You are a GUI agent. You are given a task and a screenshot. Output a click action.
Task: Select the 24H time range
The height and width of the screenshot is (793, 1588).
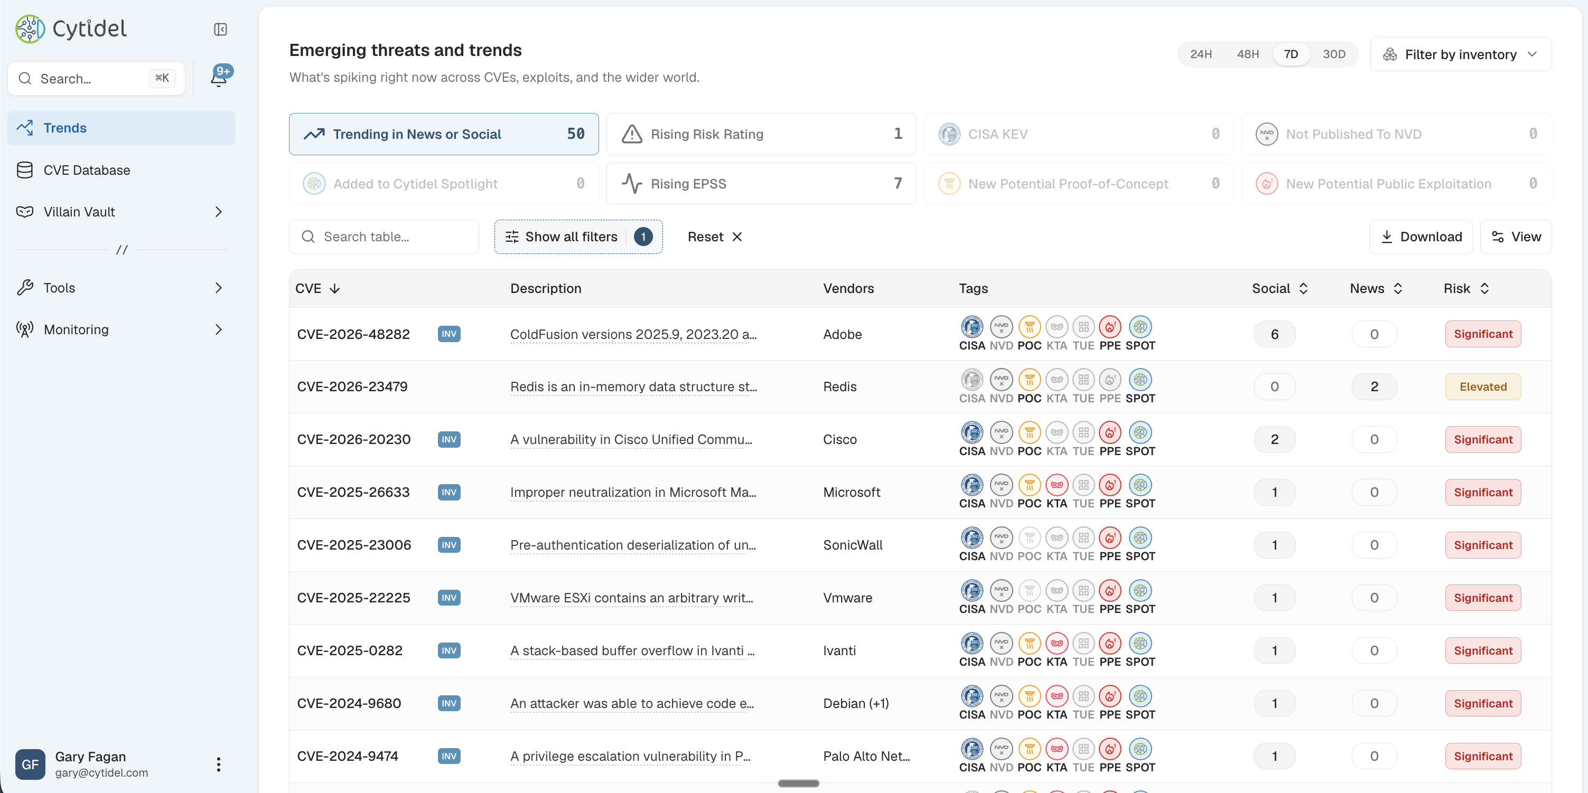pyautogui.click(x=1201, y=54)
